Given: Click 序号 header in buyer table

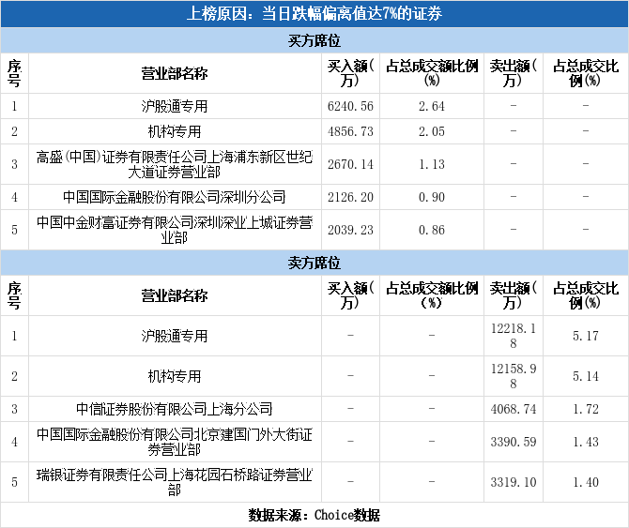Looking at the screenshot, I should [x=14, y=73].
